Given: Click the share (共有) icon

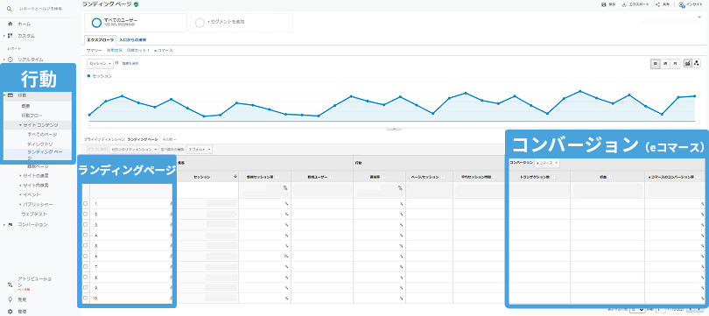Looking at the screenshot, I should (x=657, y=4).
